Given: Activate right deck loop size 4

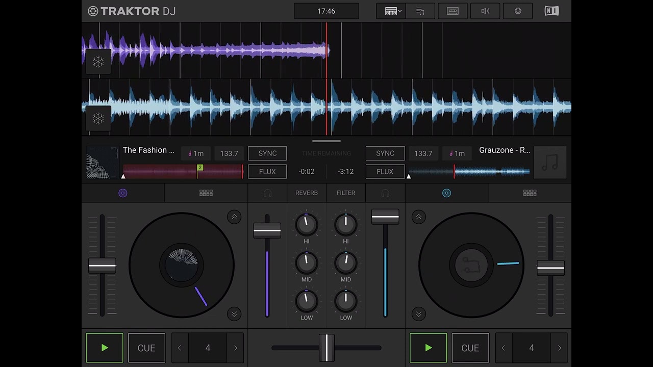Looking at the screenshot, I should click(532, 348).
